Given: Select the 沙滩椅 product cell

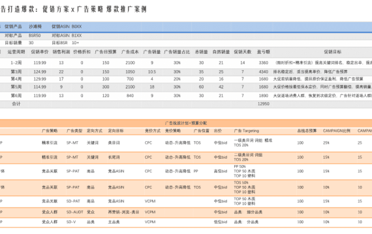Looking at the screenshot, I should (35, 27).
